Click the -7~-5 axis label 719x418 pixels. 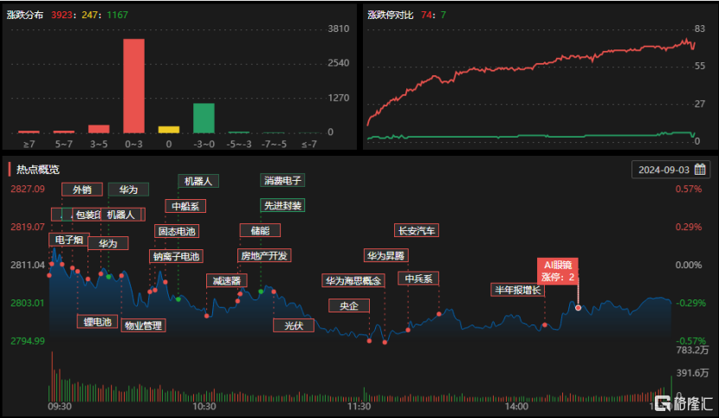click(274, 144)
